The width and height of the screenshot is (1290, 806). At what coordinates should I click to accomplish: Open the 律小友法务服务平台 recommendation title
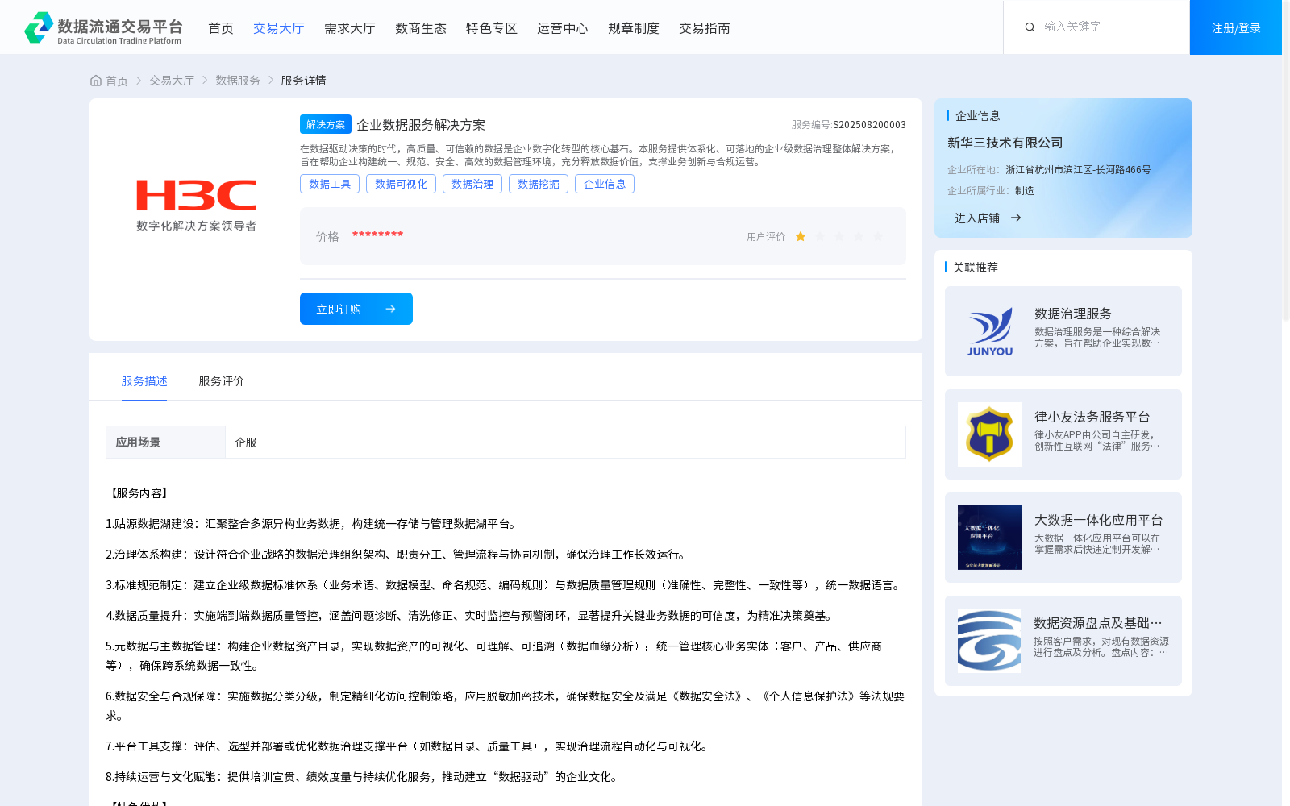tap(1092, 417)
